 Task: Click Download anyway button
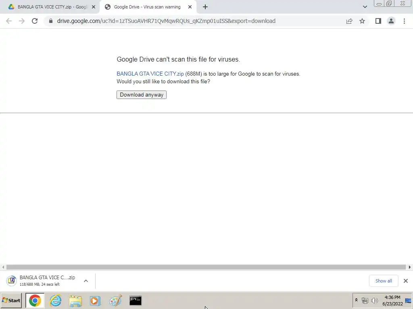[x=142, y=95]
